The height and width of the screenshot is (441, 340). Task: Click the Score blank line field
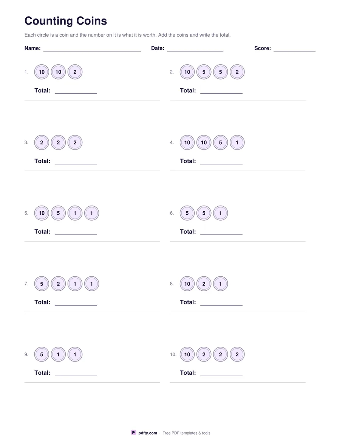(295, 49)
